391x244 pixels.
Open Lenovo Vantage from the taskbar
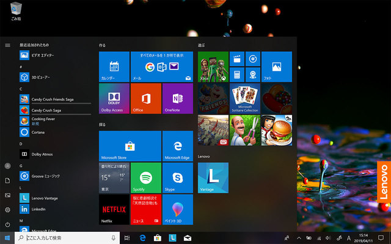[x=172, y=238]
